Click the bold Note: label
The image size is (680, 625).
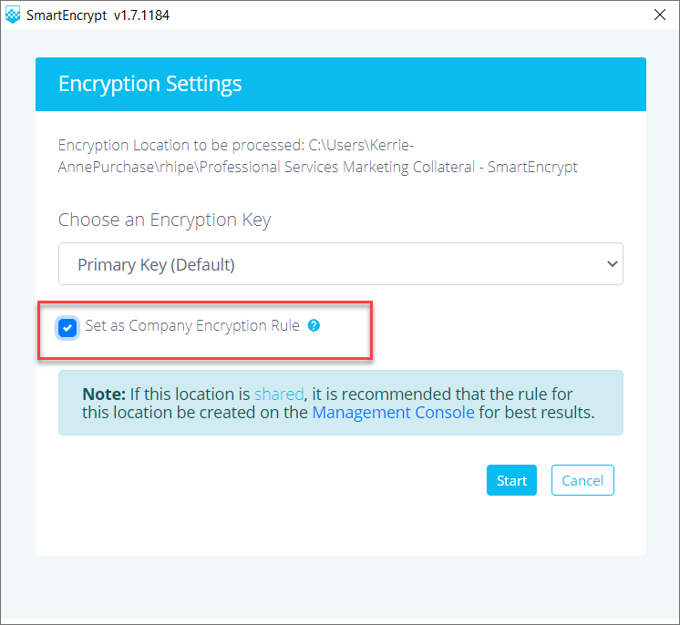pyautogui.click(x=104, y=394)
